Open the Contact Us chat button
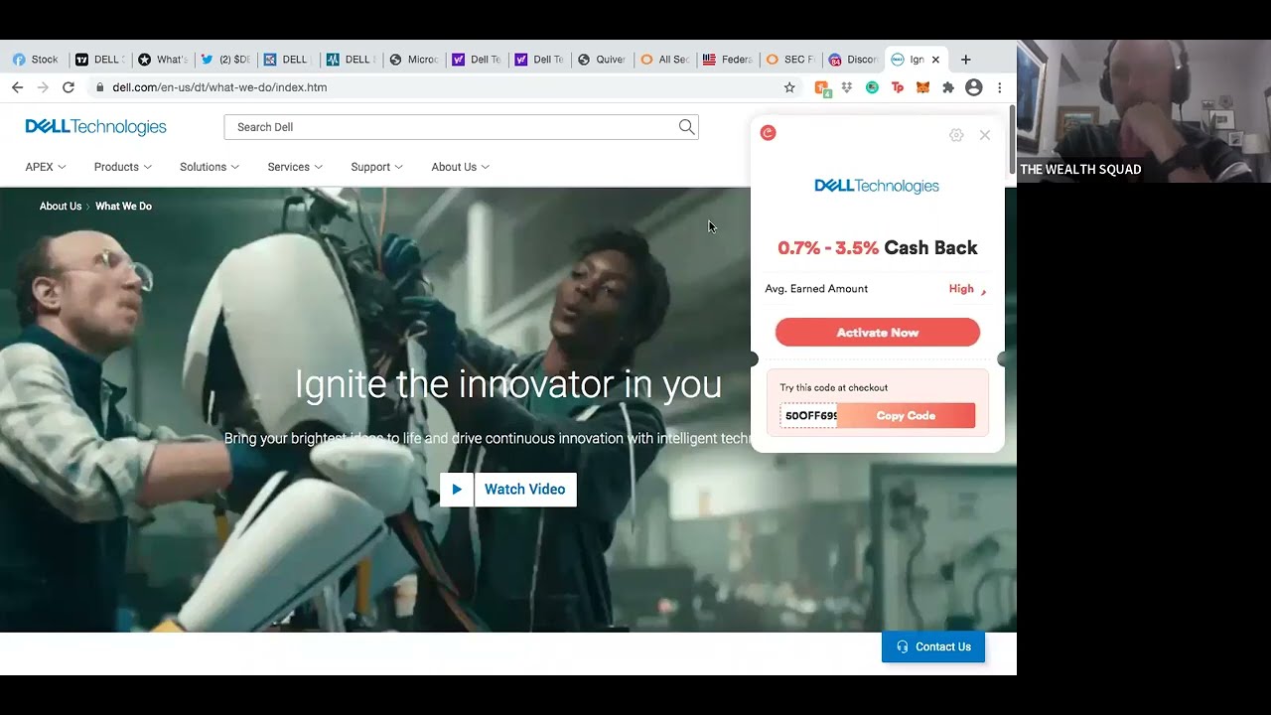 [x=933, y=646]
